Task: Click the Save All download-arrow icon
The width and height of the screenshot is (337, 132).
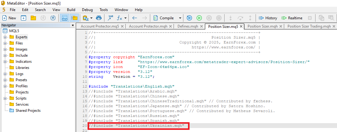Action: pyautogui.click(x=53, y=18)
